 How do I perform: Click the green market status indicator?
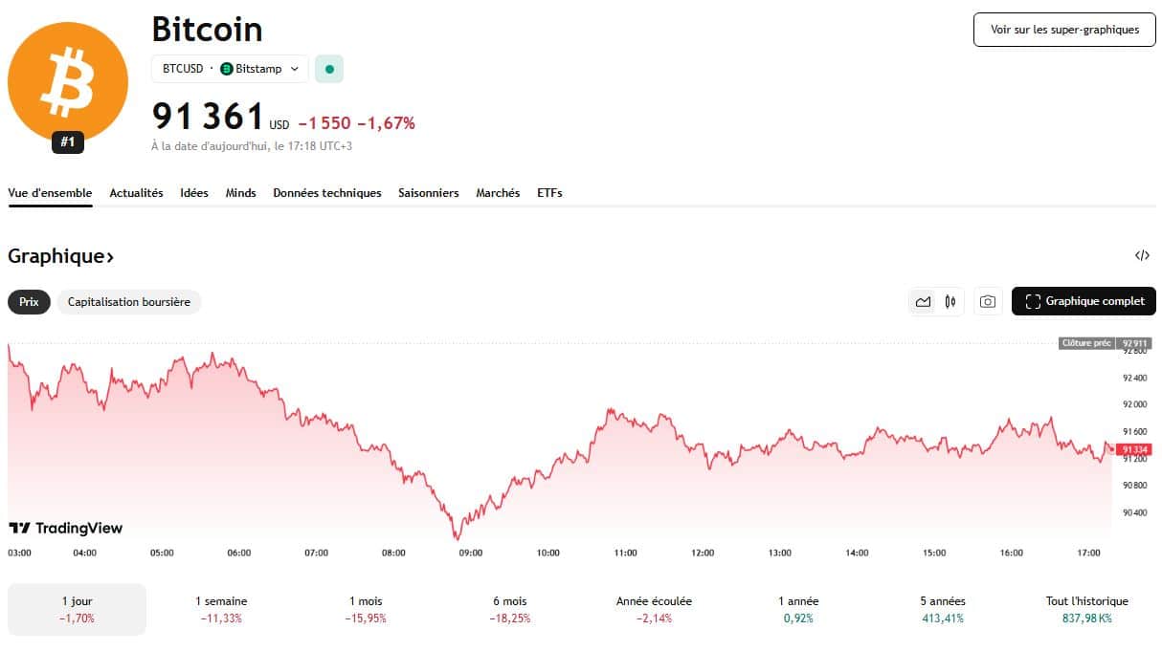329,69
